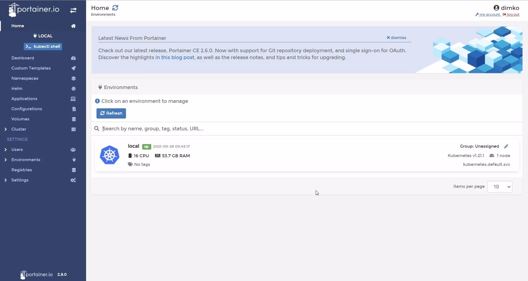Expand the Cluster chevron

click(5, 129)
